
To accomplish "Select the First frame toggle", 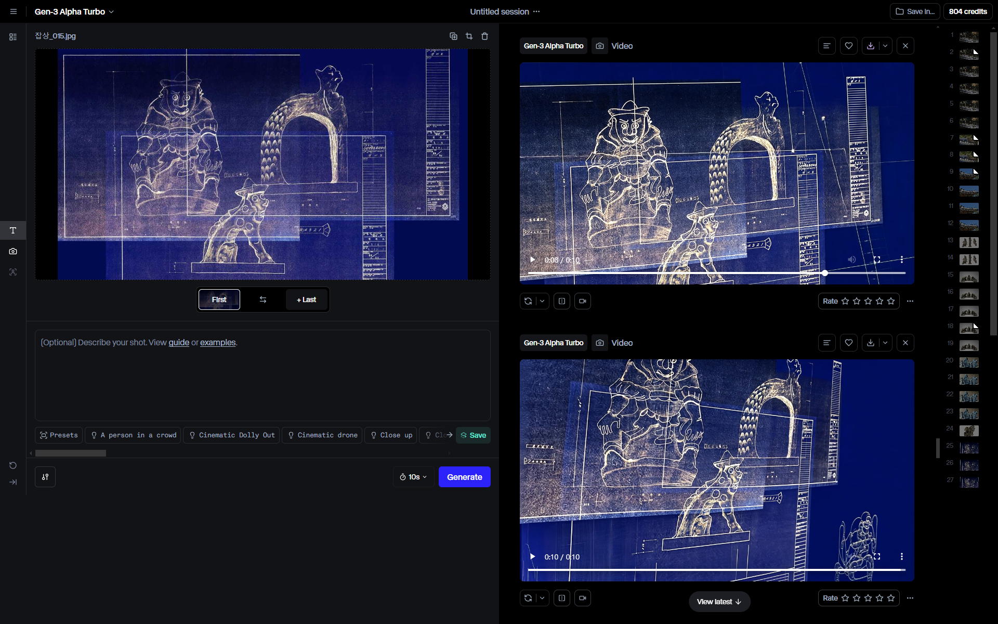I will (x=219, y=300).
